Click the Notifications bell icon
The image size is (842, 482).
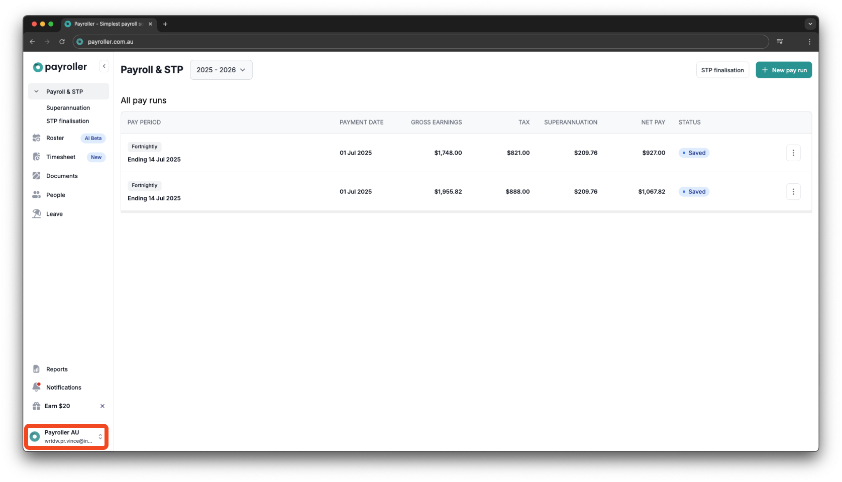coord(36,387)
